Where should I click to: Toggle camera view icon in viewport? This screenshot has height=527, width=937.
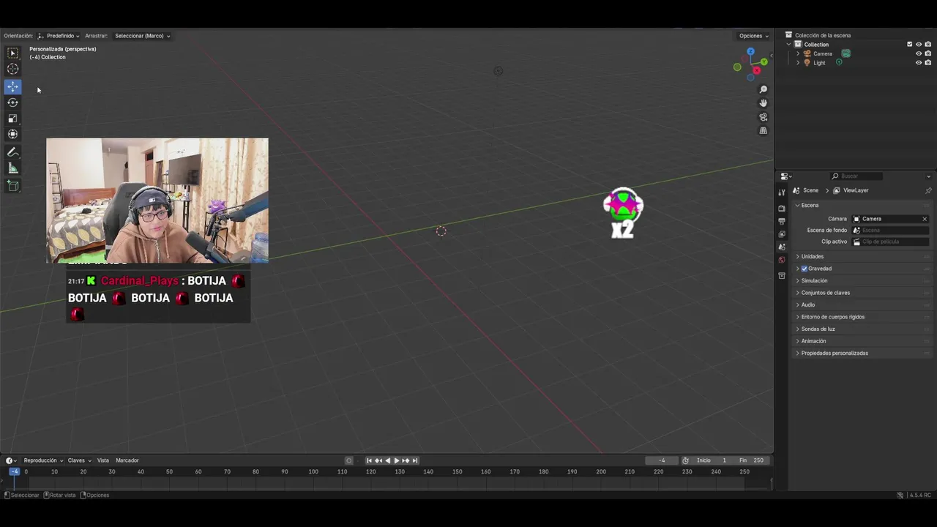(763, 117)
